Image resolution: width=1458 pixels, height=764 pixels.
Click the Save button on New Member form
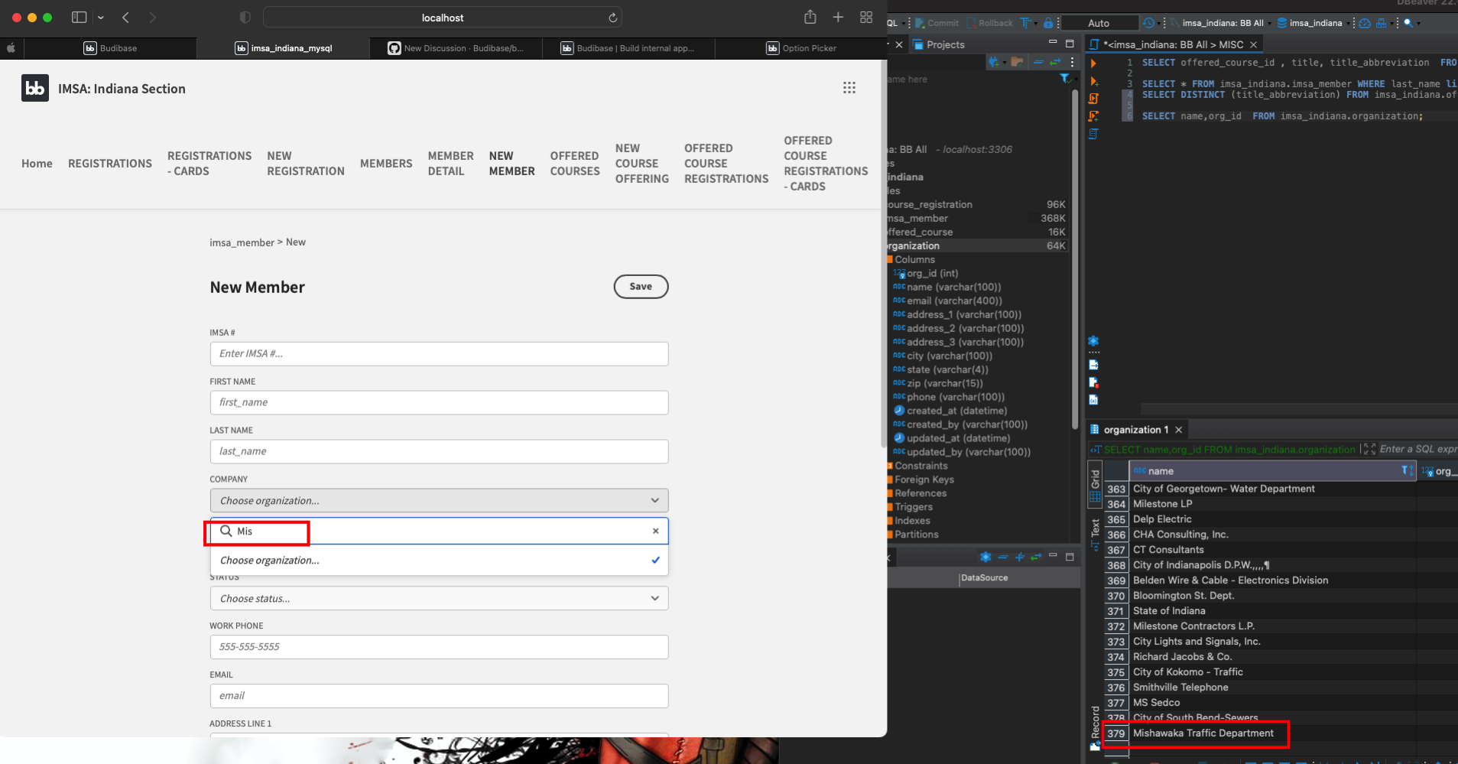pyautogui.click(x=641, y=287)
